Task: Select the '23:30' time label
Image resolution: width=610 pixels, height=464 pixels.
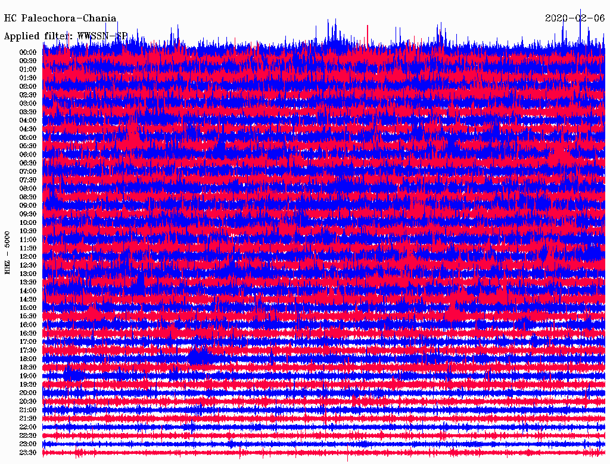Action: [28, 452]
